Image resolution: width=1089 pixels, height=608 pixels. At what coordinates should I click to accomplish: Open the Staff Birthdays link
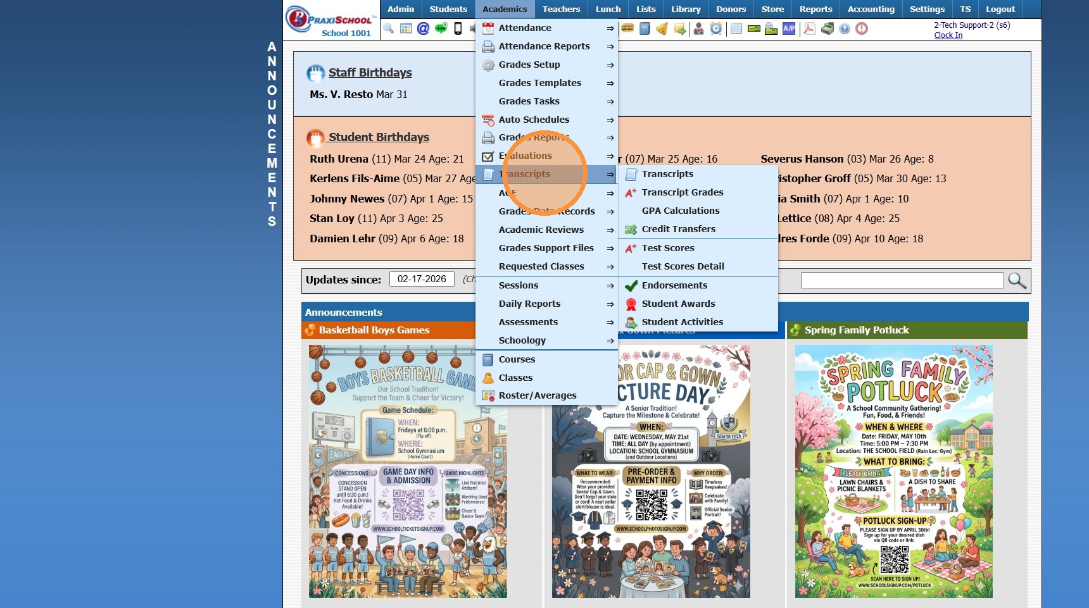[x=370, y=73]
